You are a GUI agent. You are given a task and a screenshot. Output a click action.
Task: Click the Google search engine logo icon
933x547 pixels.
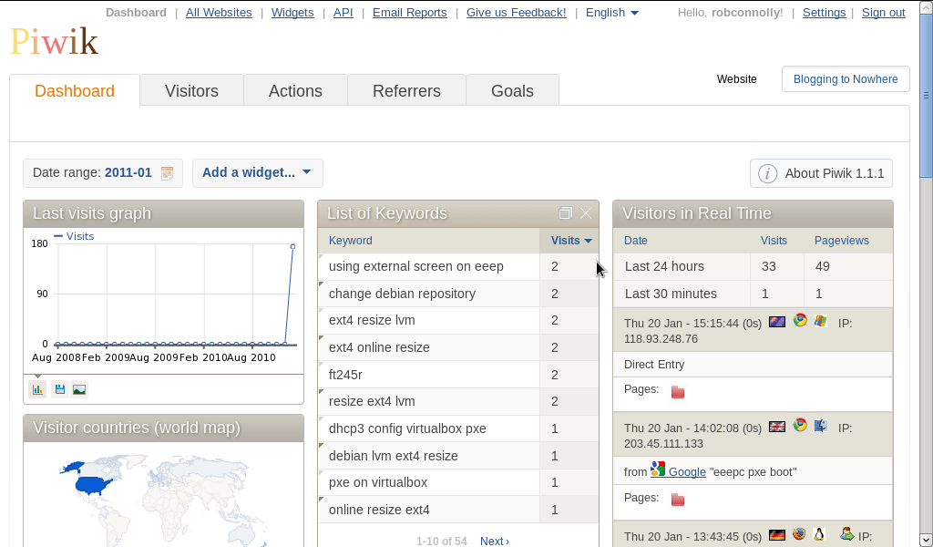[x=658, y=469]
